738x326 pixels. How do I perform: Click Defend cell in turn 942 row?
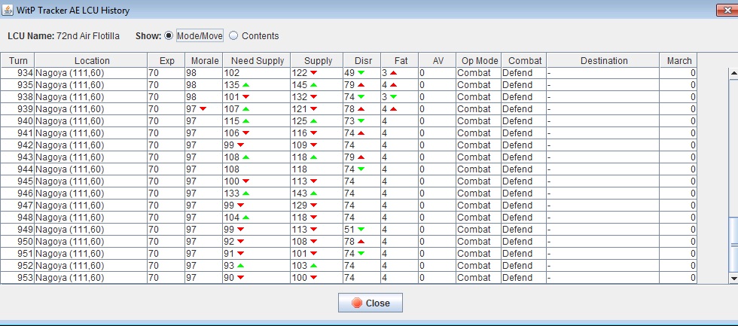(x=524, y=145)
